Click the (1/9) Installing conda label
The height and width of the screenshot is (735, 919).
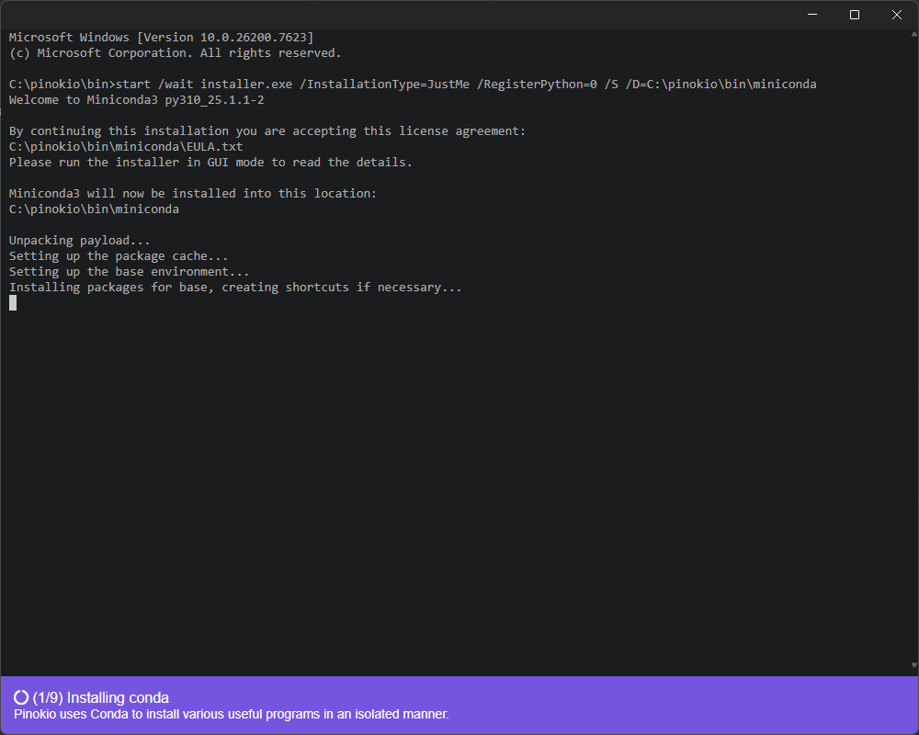coord(101,697)
